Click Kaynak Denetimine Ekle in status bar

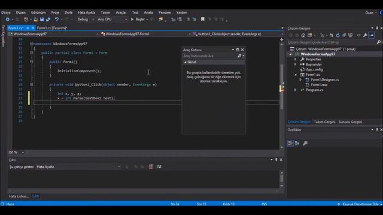360,204
